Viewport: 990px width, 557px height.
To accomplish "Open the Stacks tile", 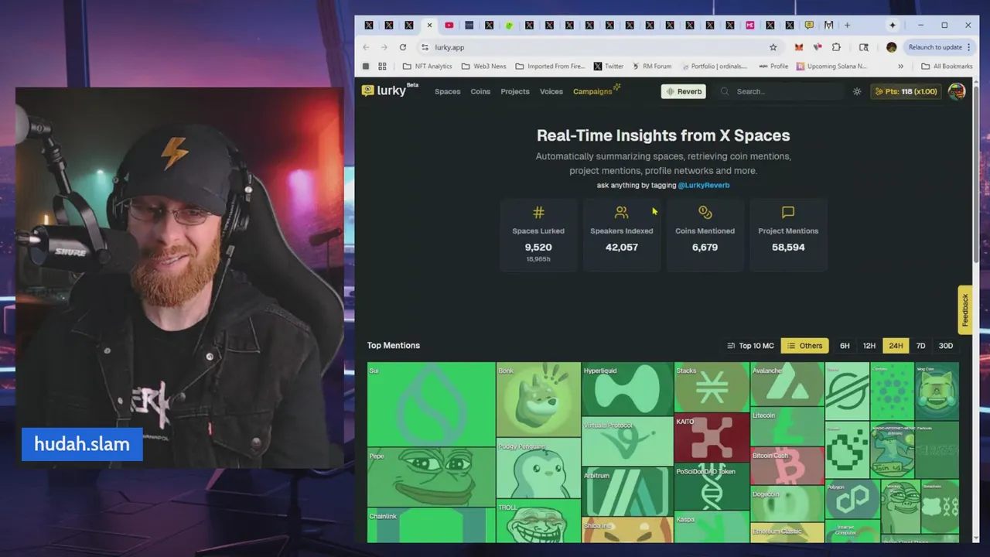I will pos(712,387).
